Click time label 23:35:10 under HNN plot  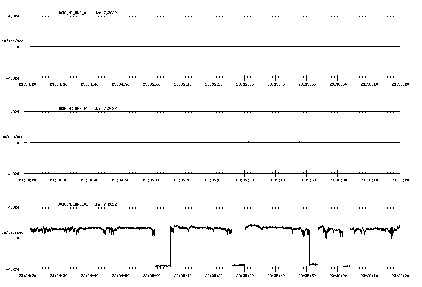182,180
